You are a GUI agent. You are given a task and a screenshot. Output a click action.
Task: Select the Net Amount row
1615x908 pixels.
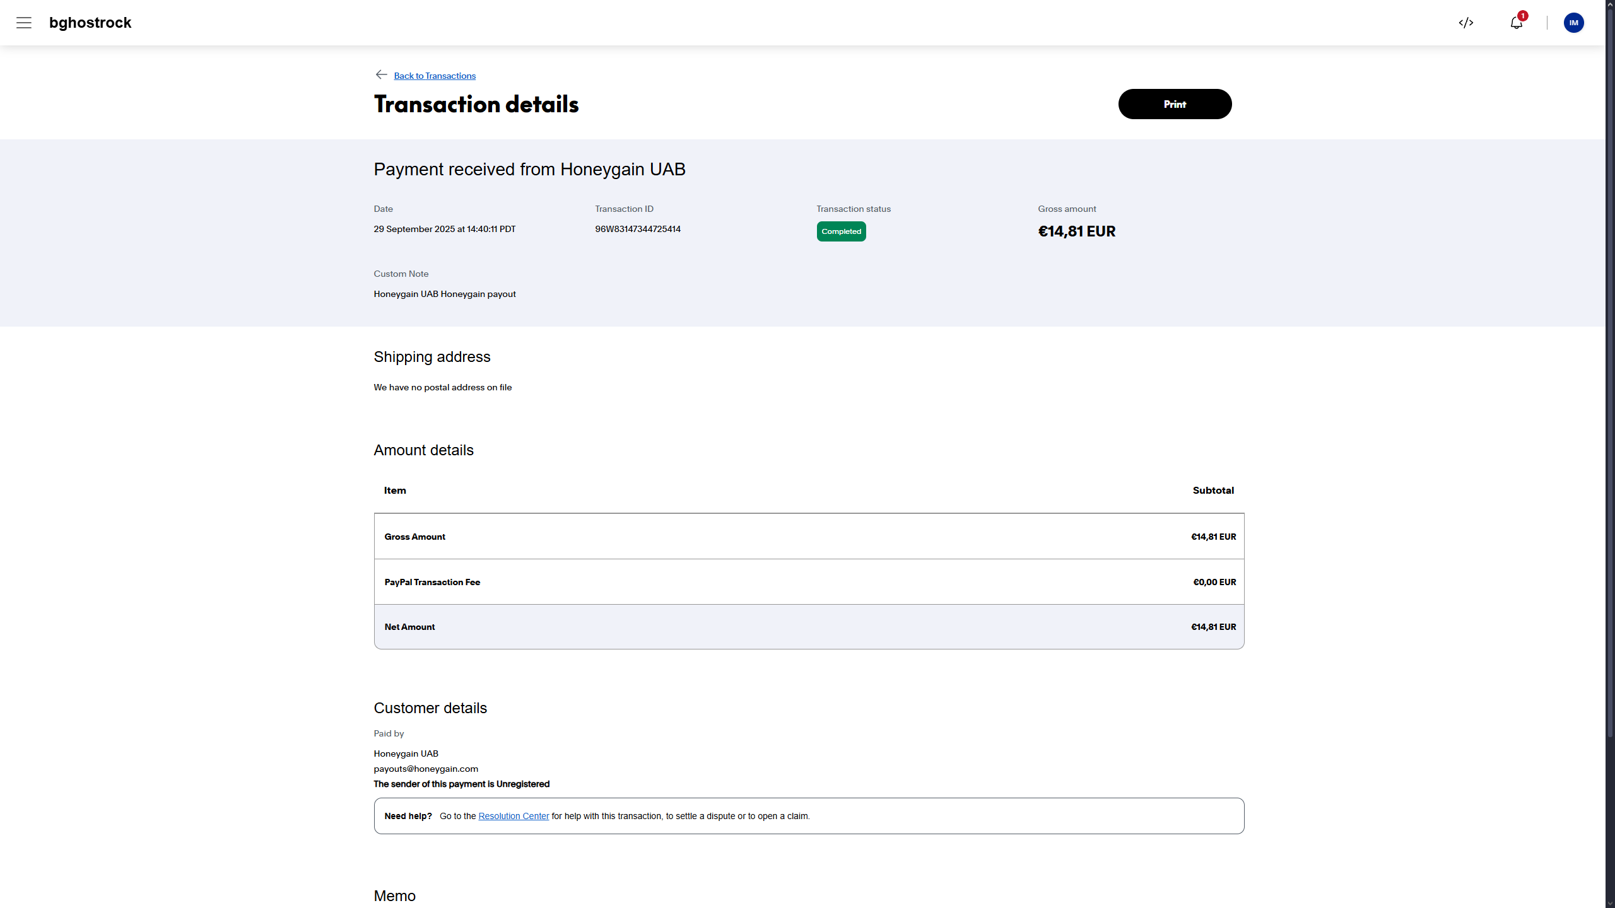tap(809, 627)
